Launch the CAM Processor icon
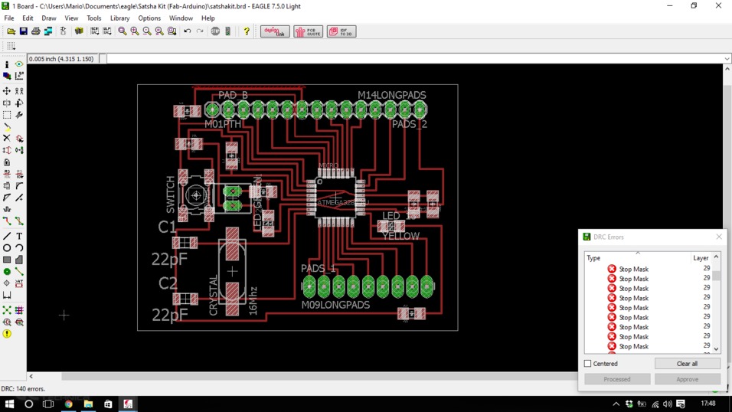The image size is (732, 412). (x=48, y=31)
